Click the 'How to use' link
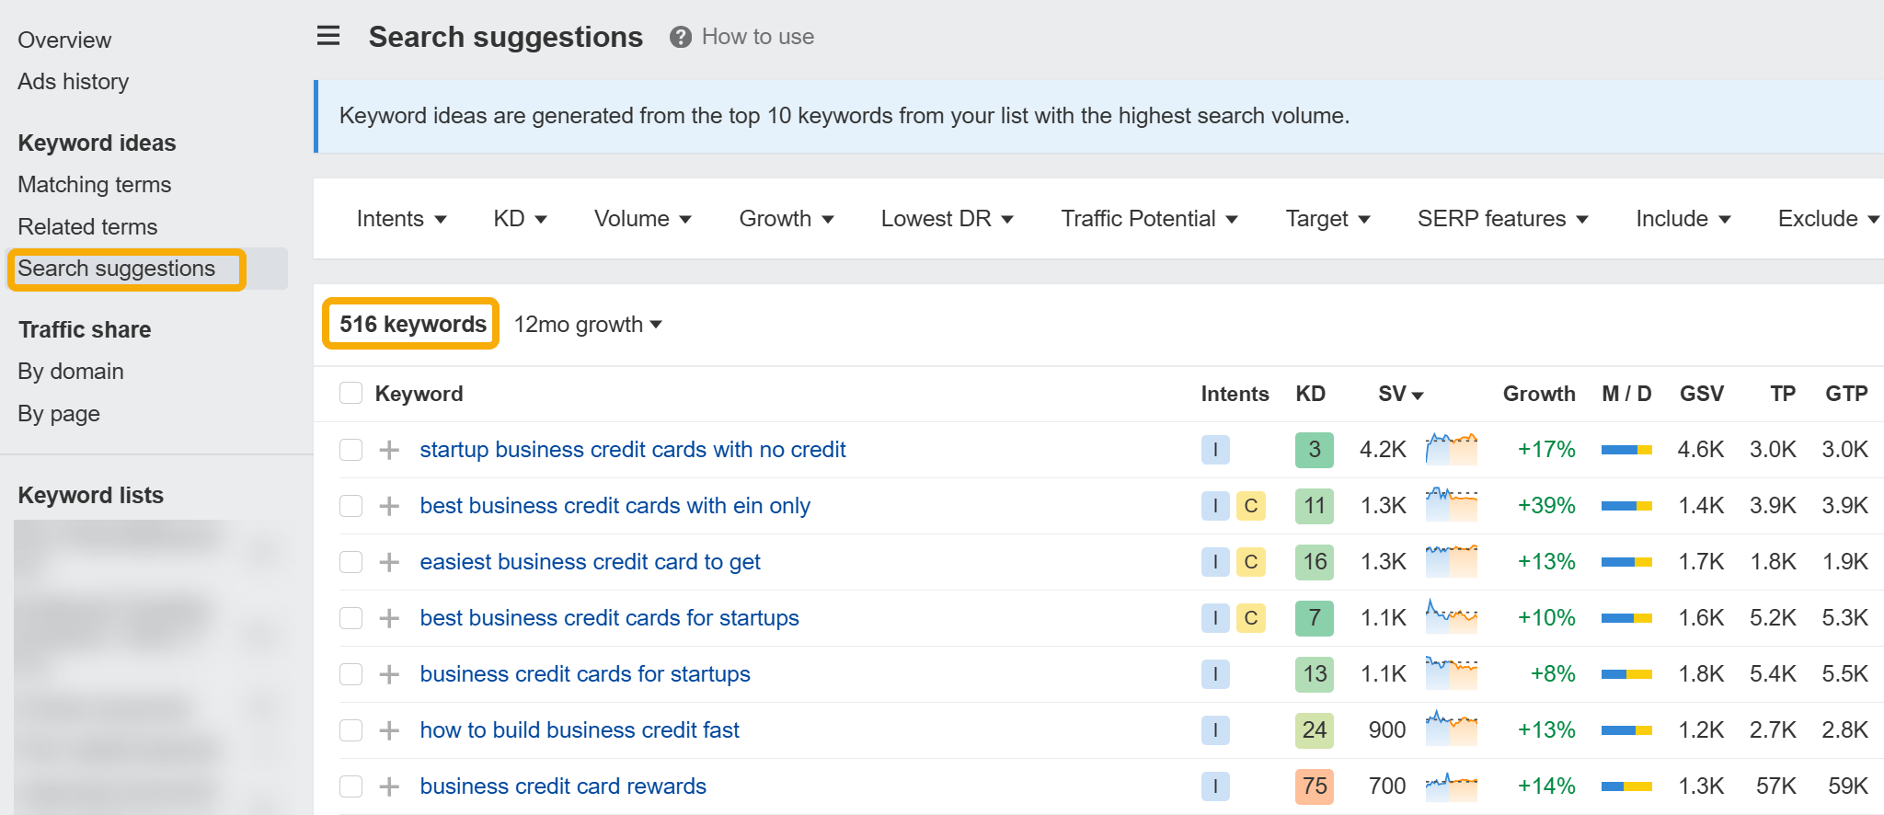Viewport: 1884px width, 815px height. pos(757,37)
